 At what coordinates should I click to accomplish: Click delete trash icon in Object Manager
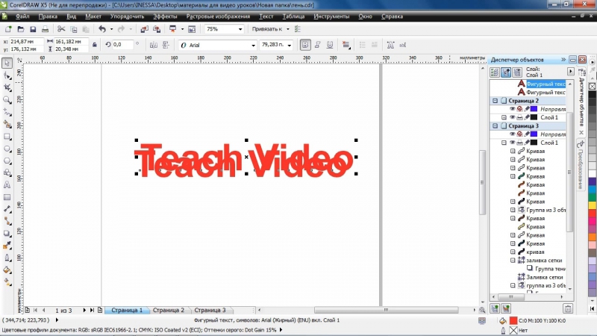pyautogui.click(x=567, y=308)
